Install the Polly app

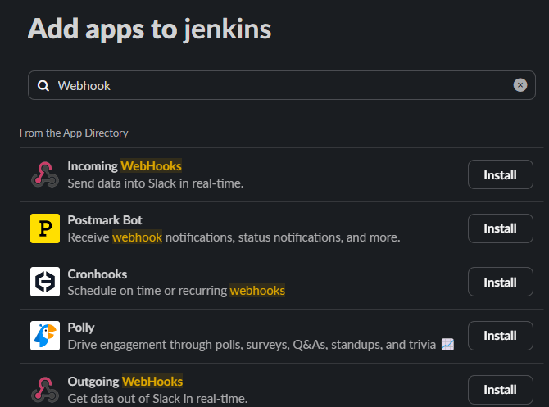(500, 336)
